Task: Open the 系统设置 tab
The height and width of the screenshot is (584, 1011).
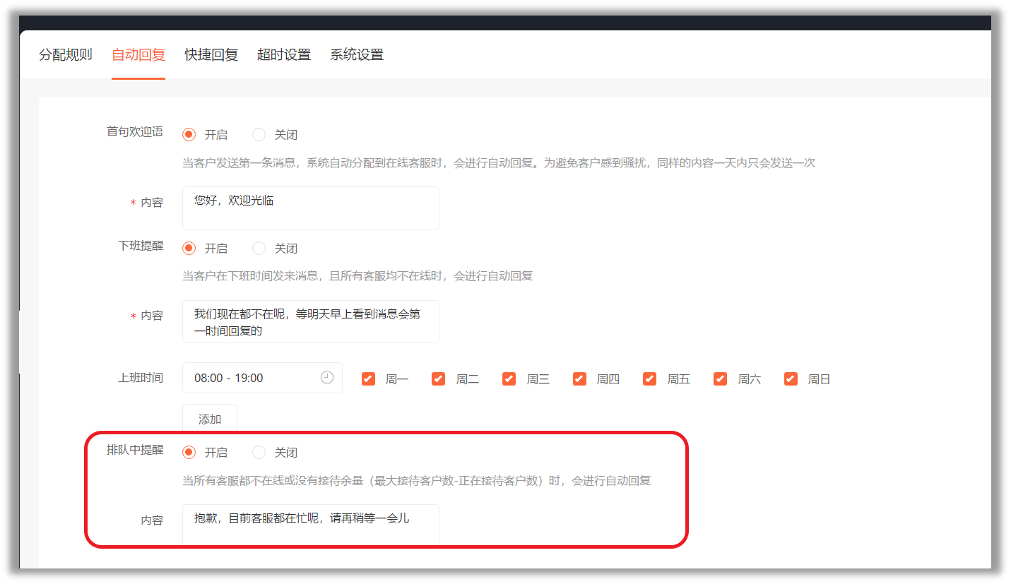Action: point(357,55)
